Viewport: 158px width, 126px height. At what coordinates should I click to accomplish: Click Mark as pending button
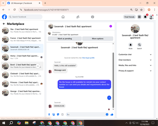point(65,39)
